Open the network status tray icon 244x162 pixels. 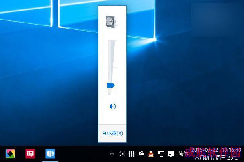click(x=161, y=154)
